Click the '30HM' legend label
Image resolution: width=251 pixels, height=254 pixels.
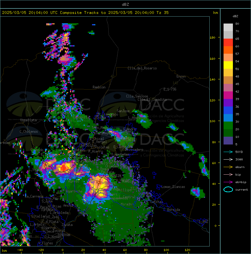(x=239, y=160)
